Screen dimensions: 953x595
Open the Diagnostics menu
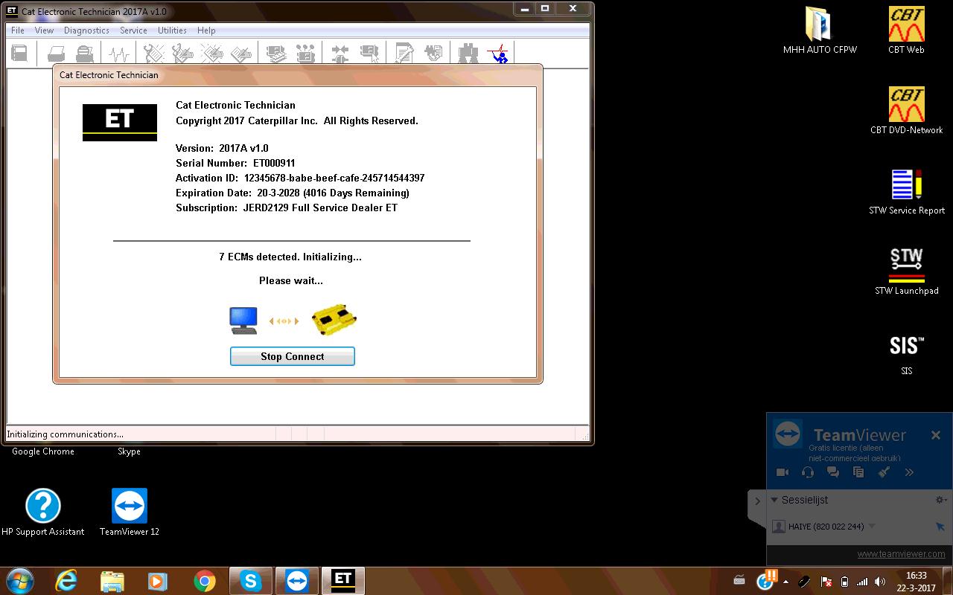point(86,30)
